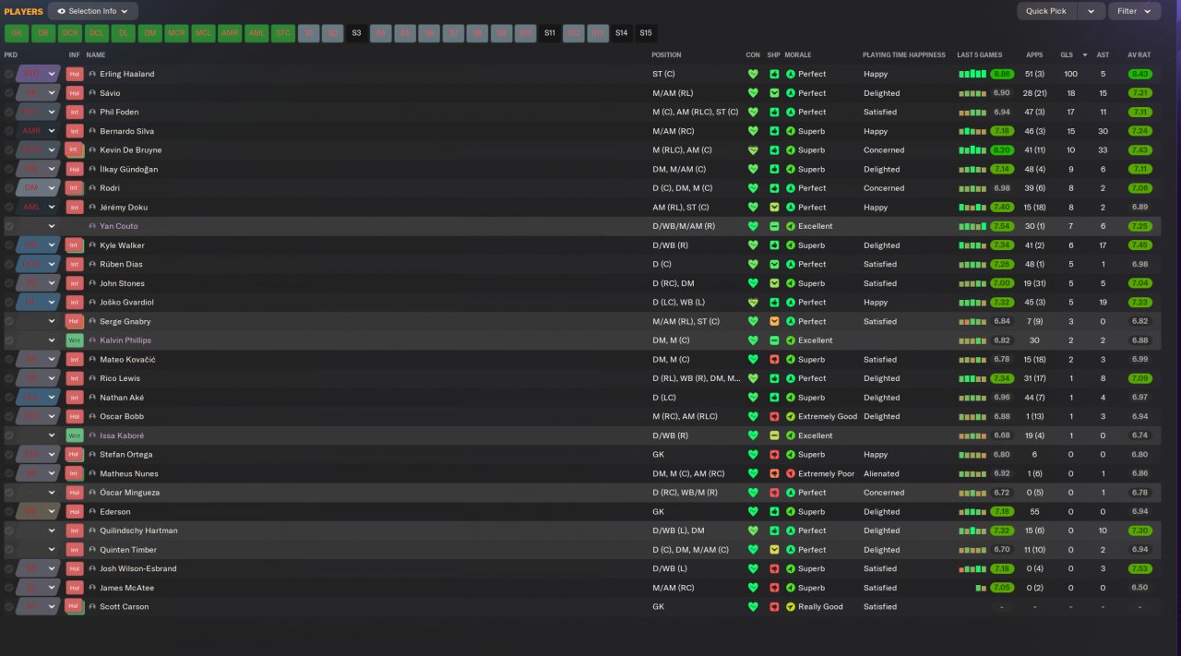Click the profile icon beside Ederson's name

[x=92, y=511]
